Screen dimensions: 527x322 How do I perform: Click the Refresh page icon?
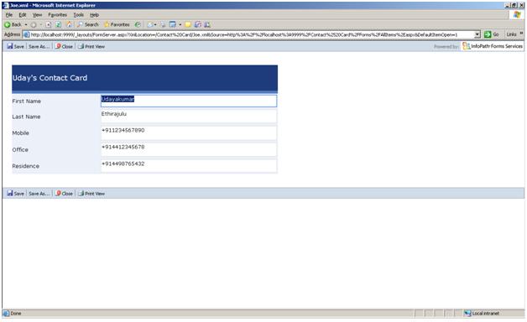tap(58, 24)
